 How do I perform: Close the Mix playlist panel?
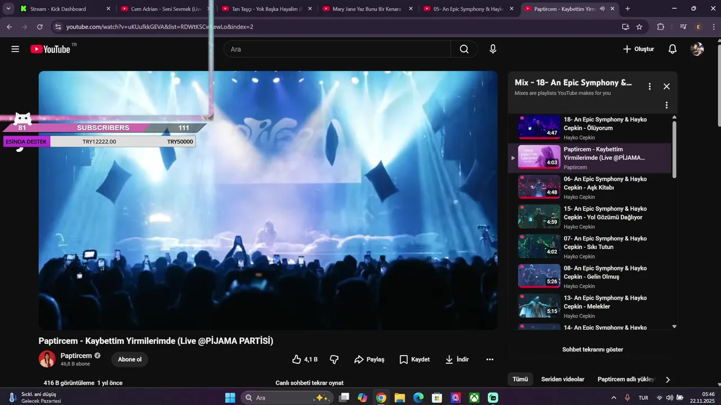click(666, 87)
